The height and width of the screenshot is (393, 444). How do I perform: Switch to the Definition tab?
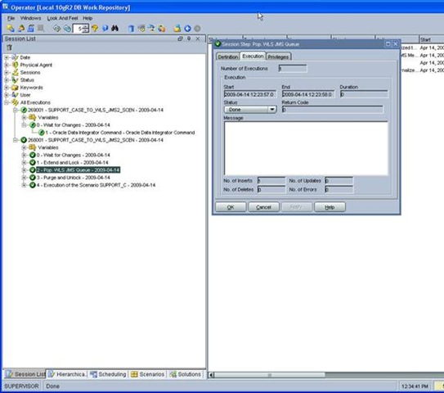[x=227, y=56]
